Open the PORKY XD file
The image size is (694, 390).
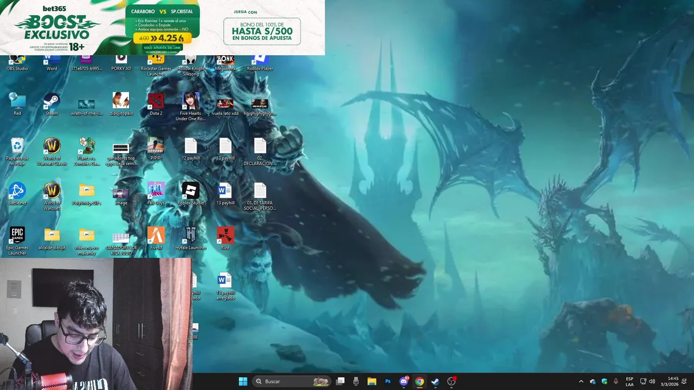[121, 63]
